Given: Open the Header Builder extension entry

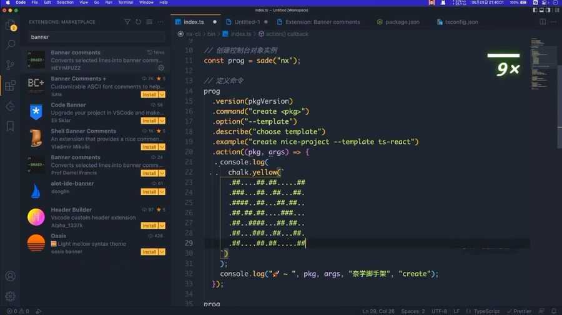Looking at the screenshot, I should [96, 217].
